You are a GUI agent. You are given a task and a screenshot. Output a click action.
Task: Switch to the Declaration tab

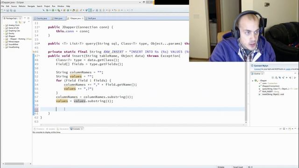point(63,129)
